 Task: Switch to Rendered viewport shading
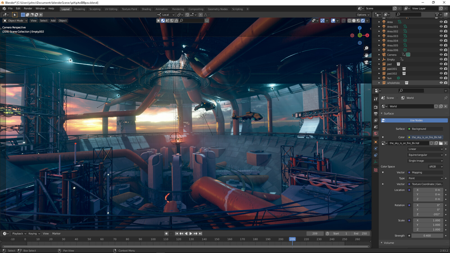point(363,21)
